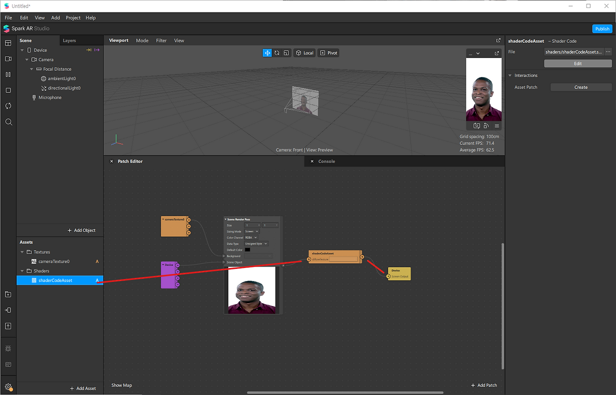Viewport: 616px width, 395px height.
Task: Rotate the simulator device
Action: 486,126
